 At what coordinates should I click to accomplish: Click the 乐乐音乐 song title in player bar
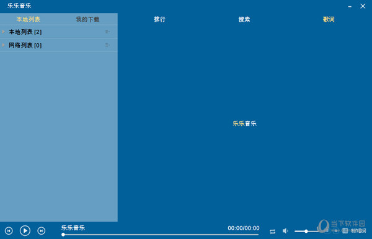point(73,228)
